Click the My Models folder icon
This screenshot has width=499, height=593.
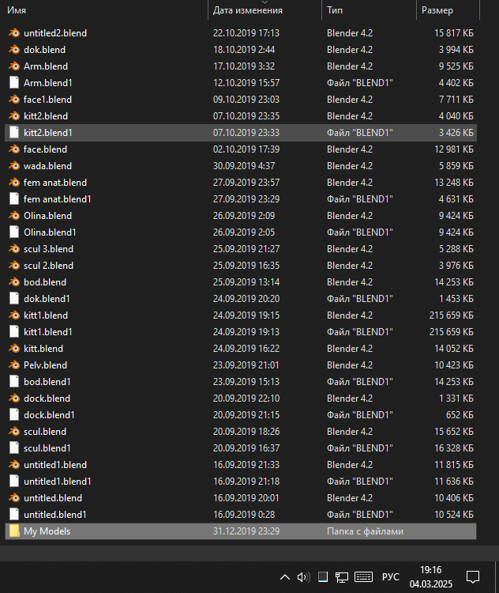point(14,531)
